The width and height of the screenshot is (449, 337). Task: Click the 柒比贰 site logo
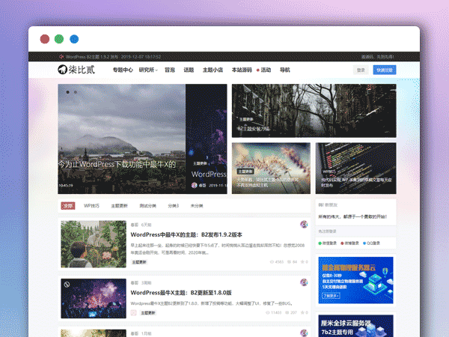pos(79,70)
